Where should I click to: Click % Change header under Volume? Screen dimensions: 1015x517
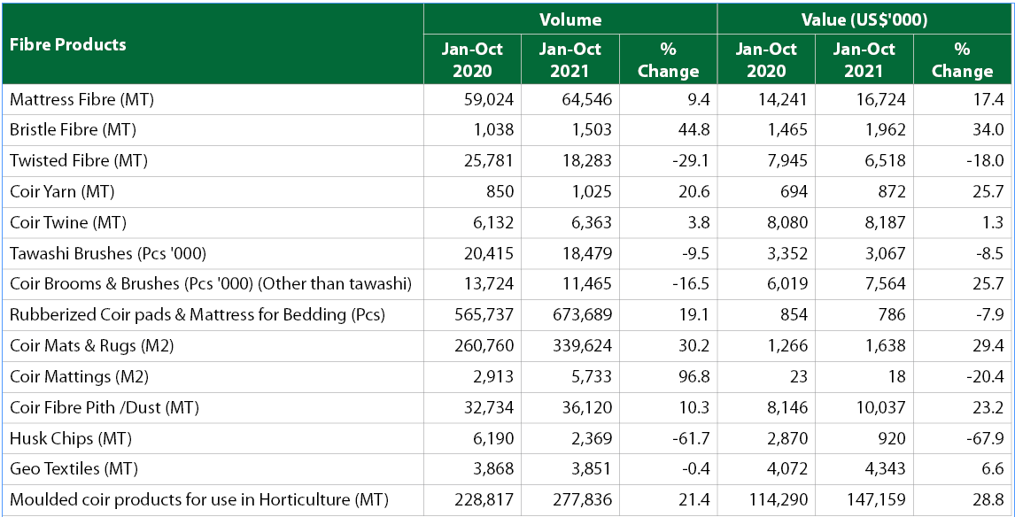pos(668,60)
